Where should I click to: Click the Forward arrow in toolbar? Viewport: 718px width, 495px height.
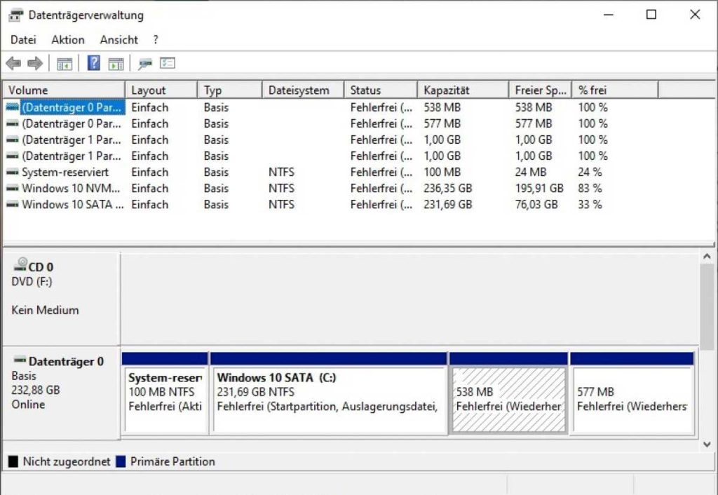pyautogui.click(x=35, y=64)
